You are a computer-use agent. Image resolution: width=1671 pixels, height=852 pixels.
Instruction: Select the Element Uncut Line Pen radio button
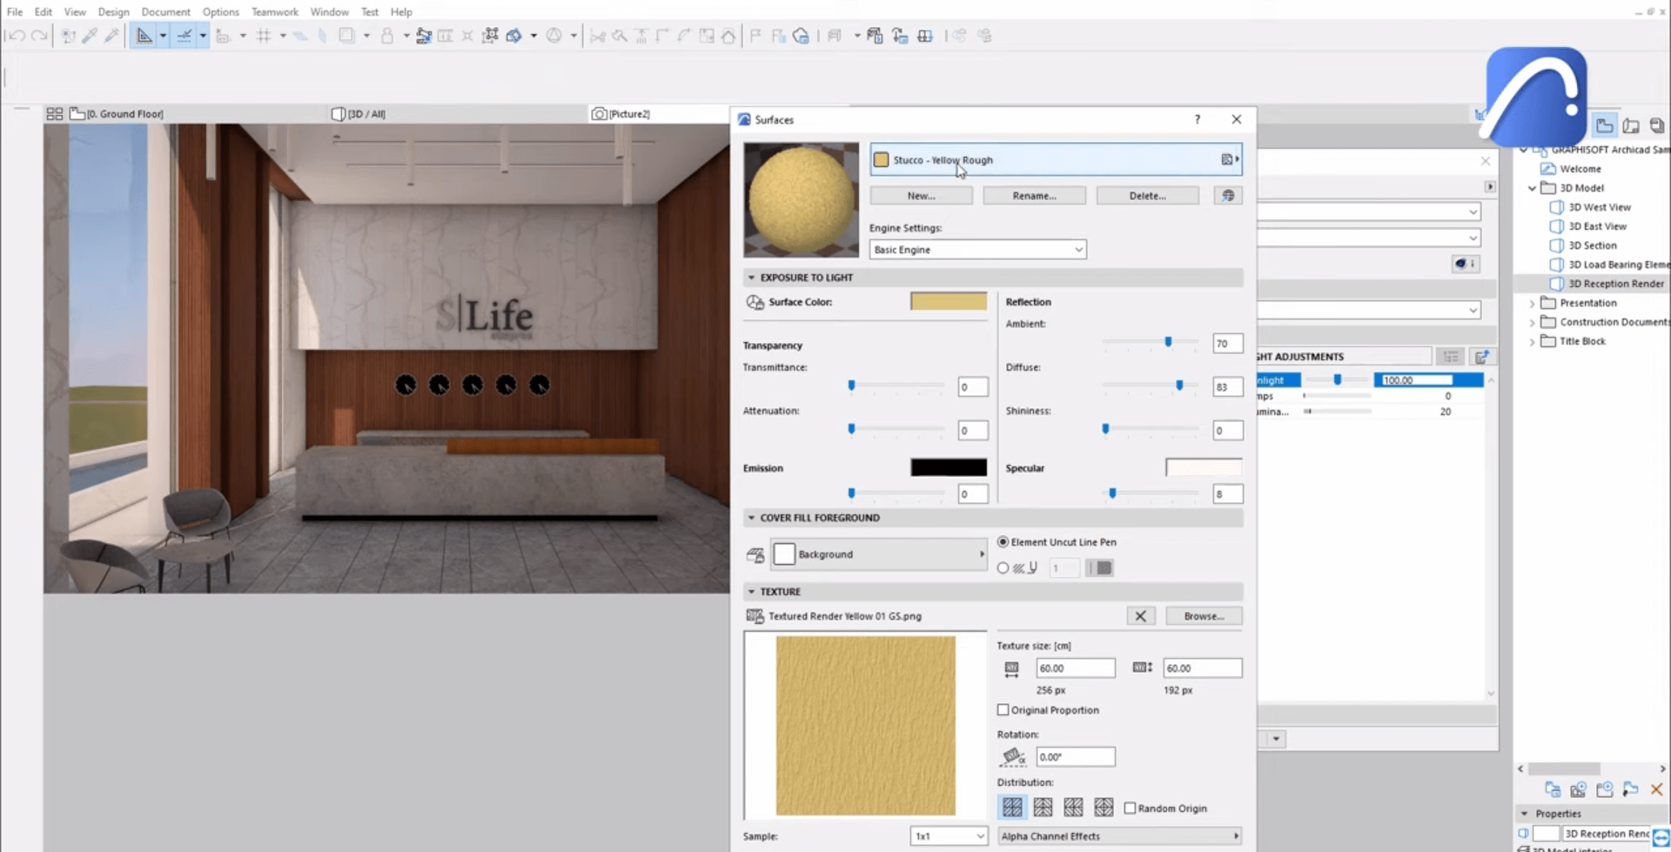pyautogui.click(x=1003, y=541)
